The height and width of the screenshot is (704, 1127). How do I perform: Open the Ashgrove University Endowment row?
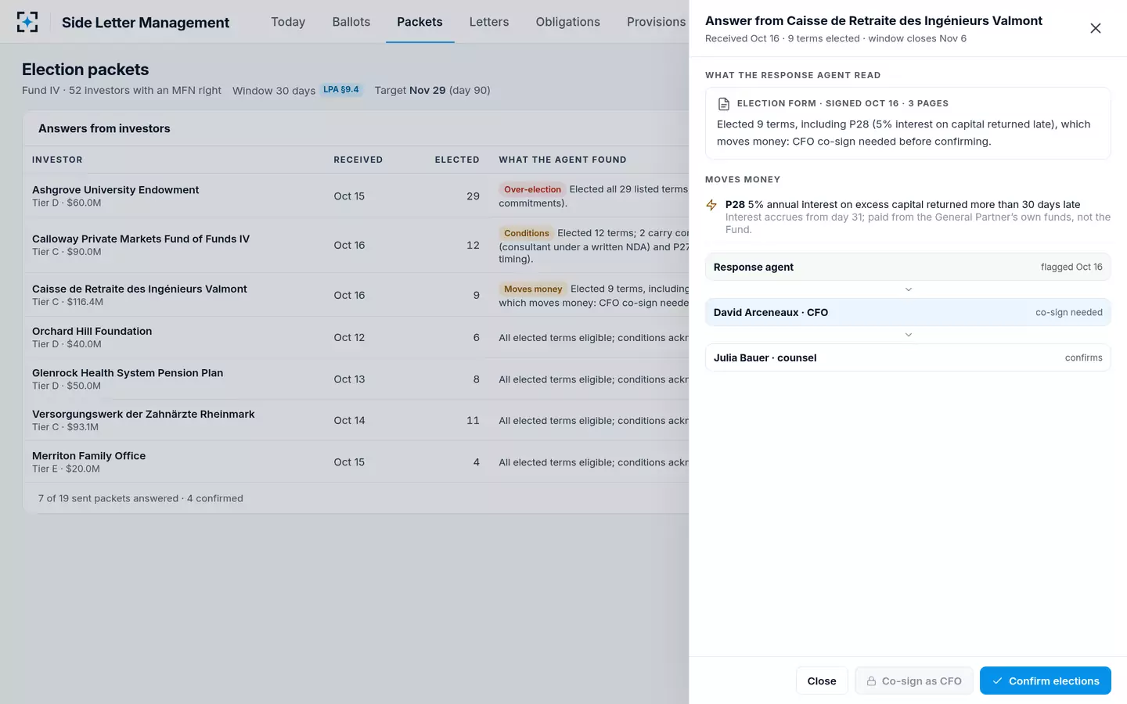356,196
